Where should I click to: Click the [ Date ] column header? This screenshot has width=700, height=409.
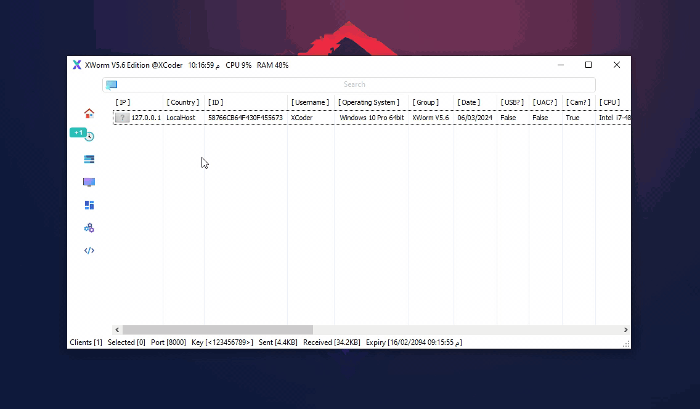(468, 102)
